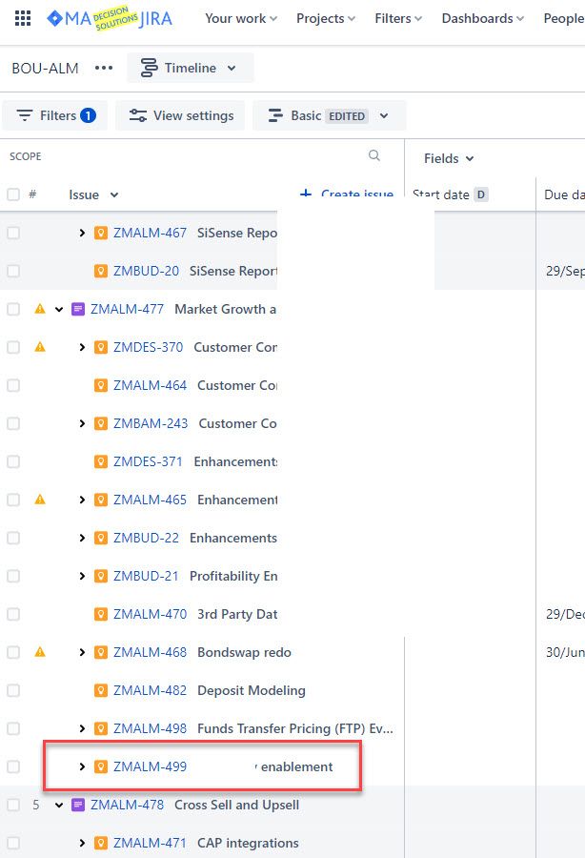Check the box for ZMALM-477 row
This screenshot has height=858, width=585.
[x=13, y=309]
